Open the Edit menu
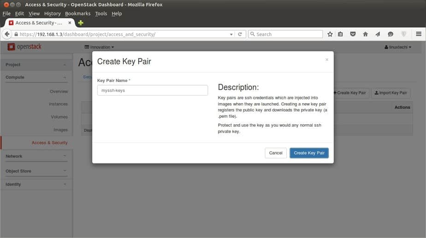The image size is (426, 238). [x=19, y=13]
